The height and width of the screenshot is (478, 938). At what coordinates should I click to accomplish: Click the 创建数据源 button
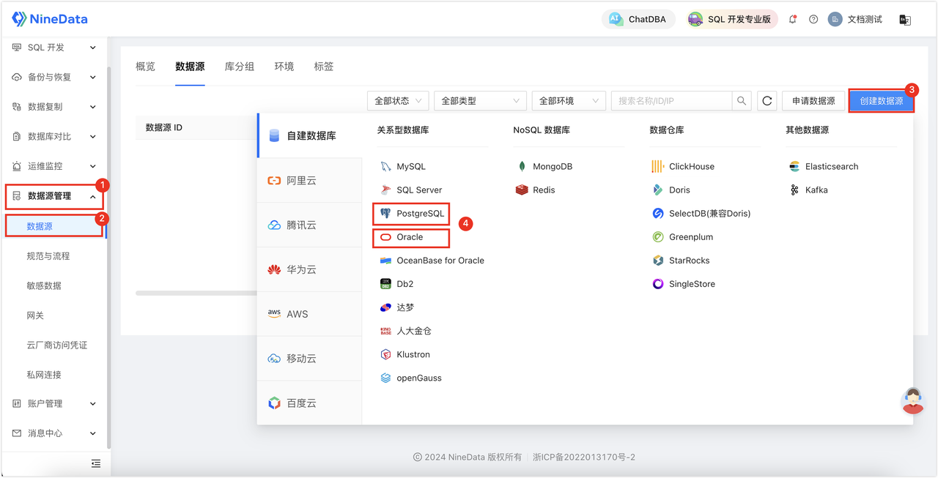(x=882, y=100)
